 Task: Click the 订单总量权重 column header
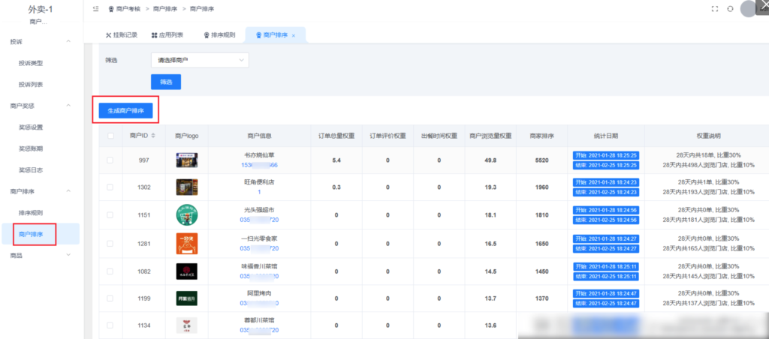coord(336,136)
